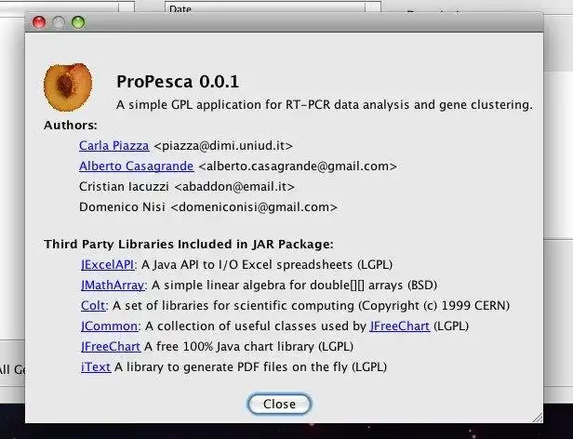The image size is (573, 439).
Task: Click the green zoom window button
Action: point(78,22)
